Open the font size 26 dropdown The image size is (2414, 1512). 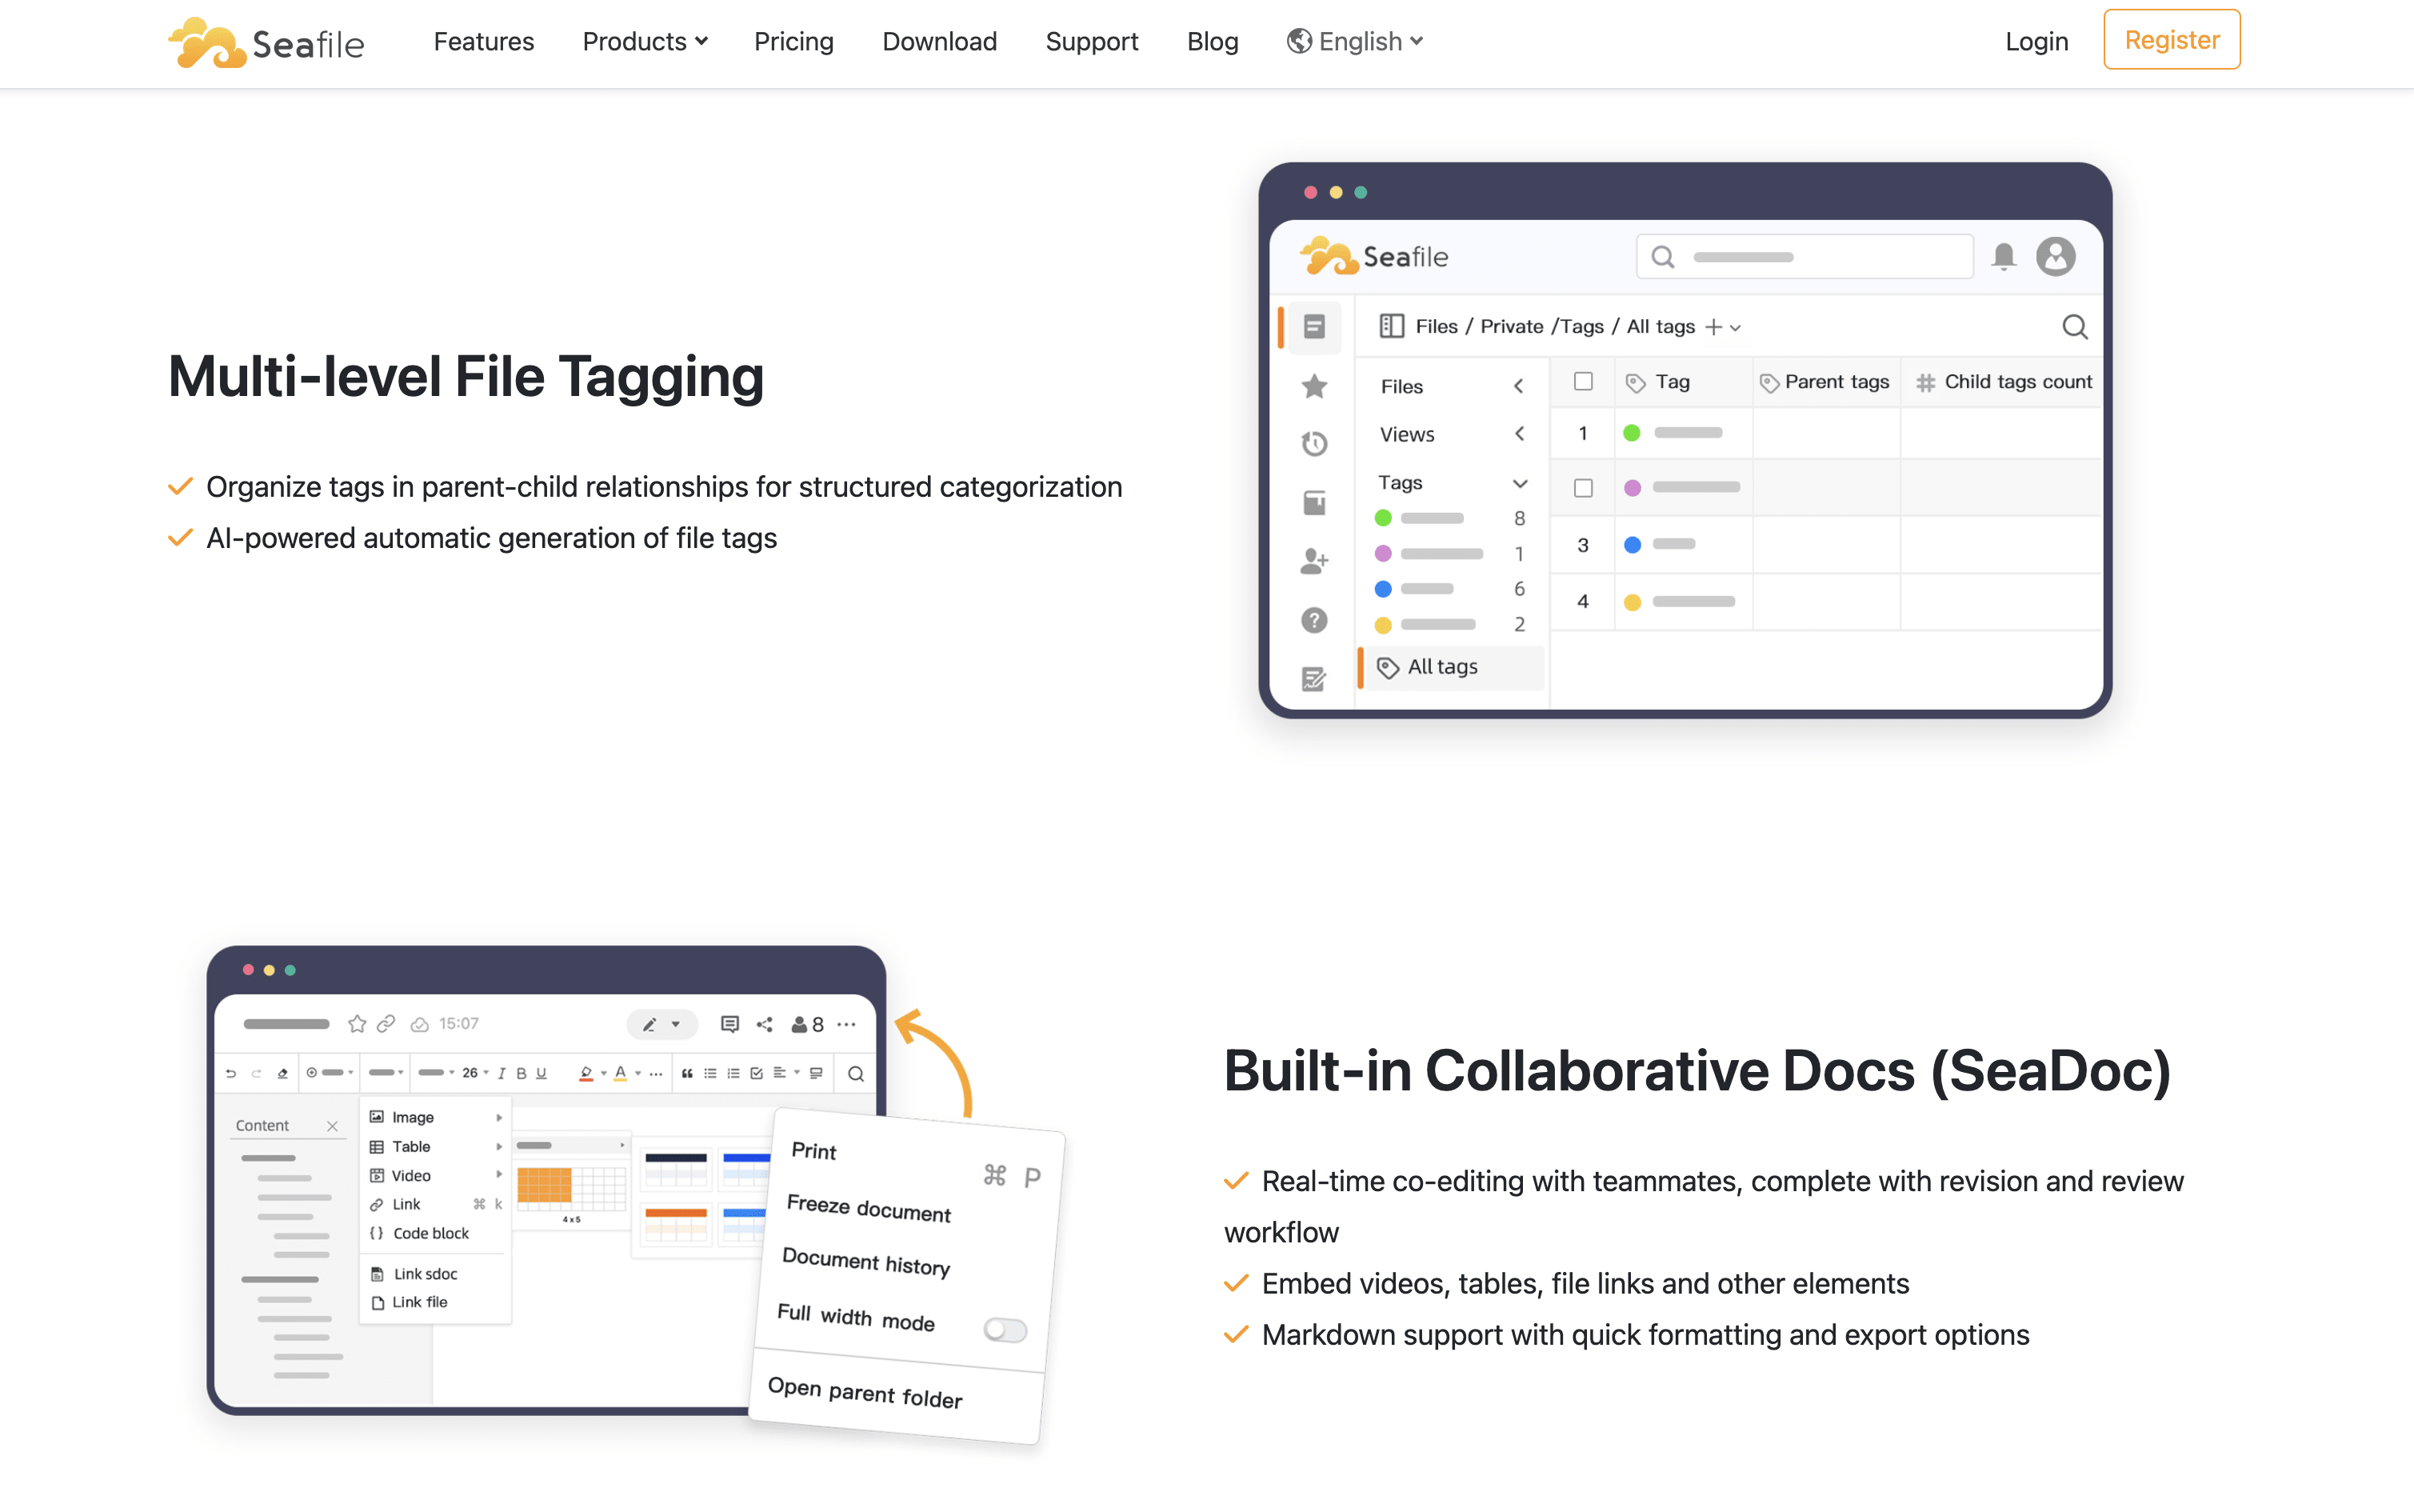475,1073
